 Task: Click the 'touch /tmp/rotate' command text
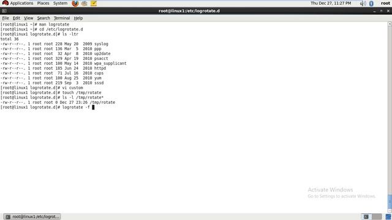pyautogui.click(x=81, y=92)
